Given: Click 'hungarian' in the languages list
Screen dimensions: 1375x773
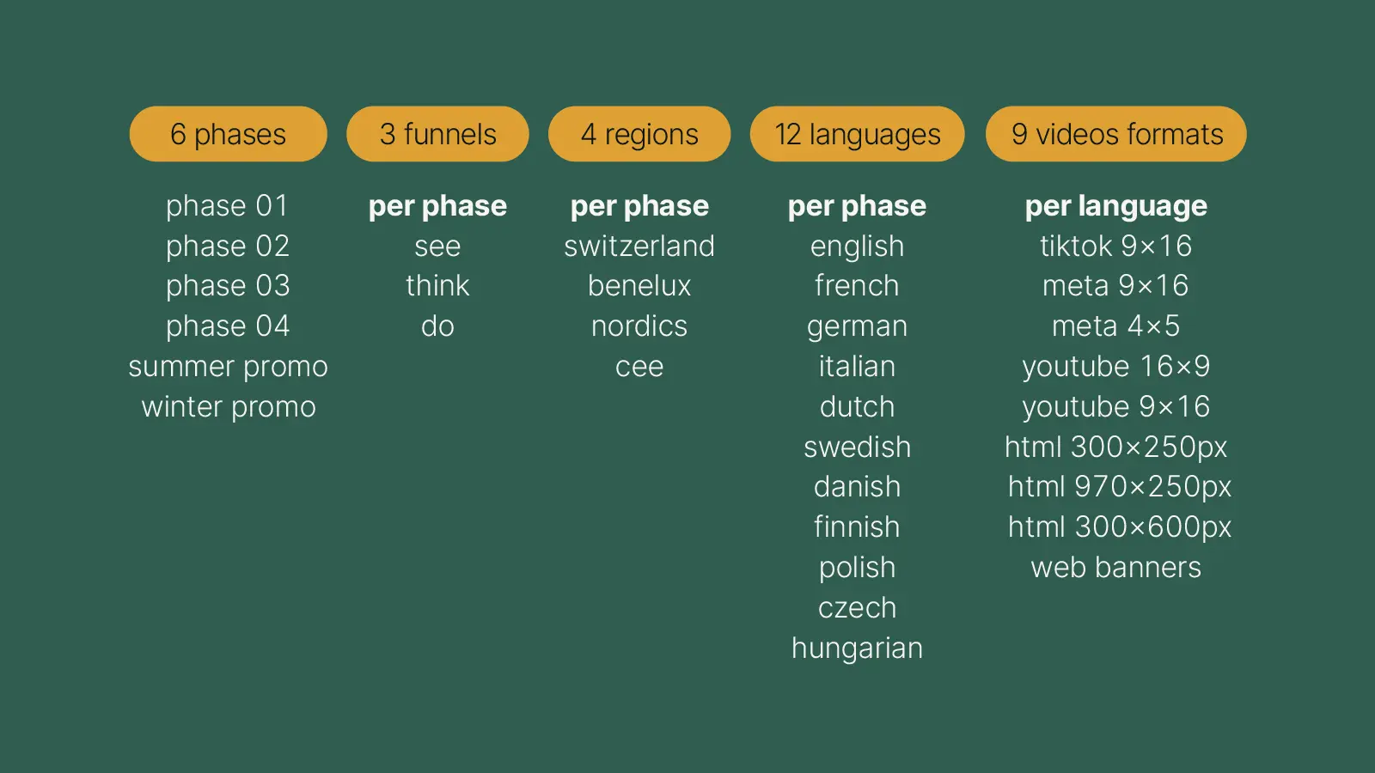Looking at the screenshot, I should pos(857,648).
